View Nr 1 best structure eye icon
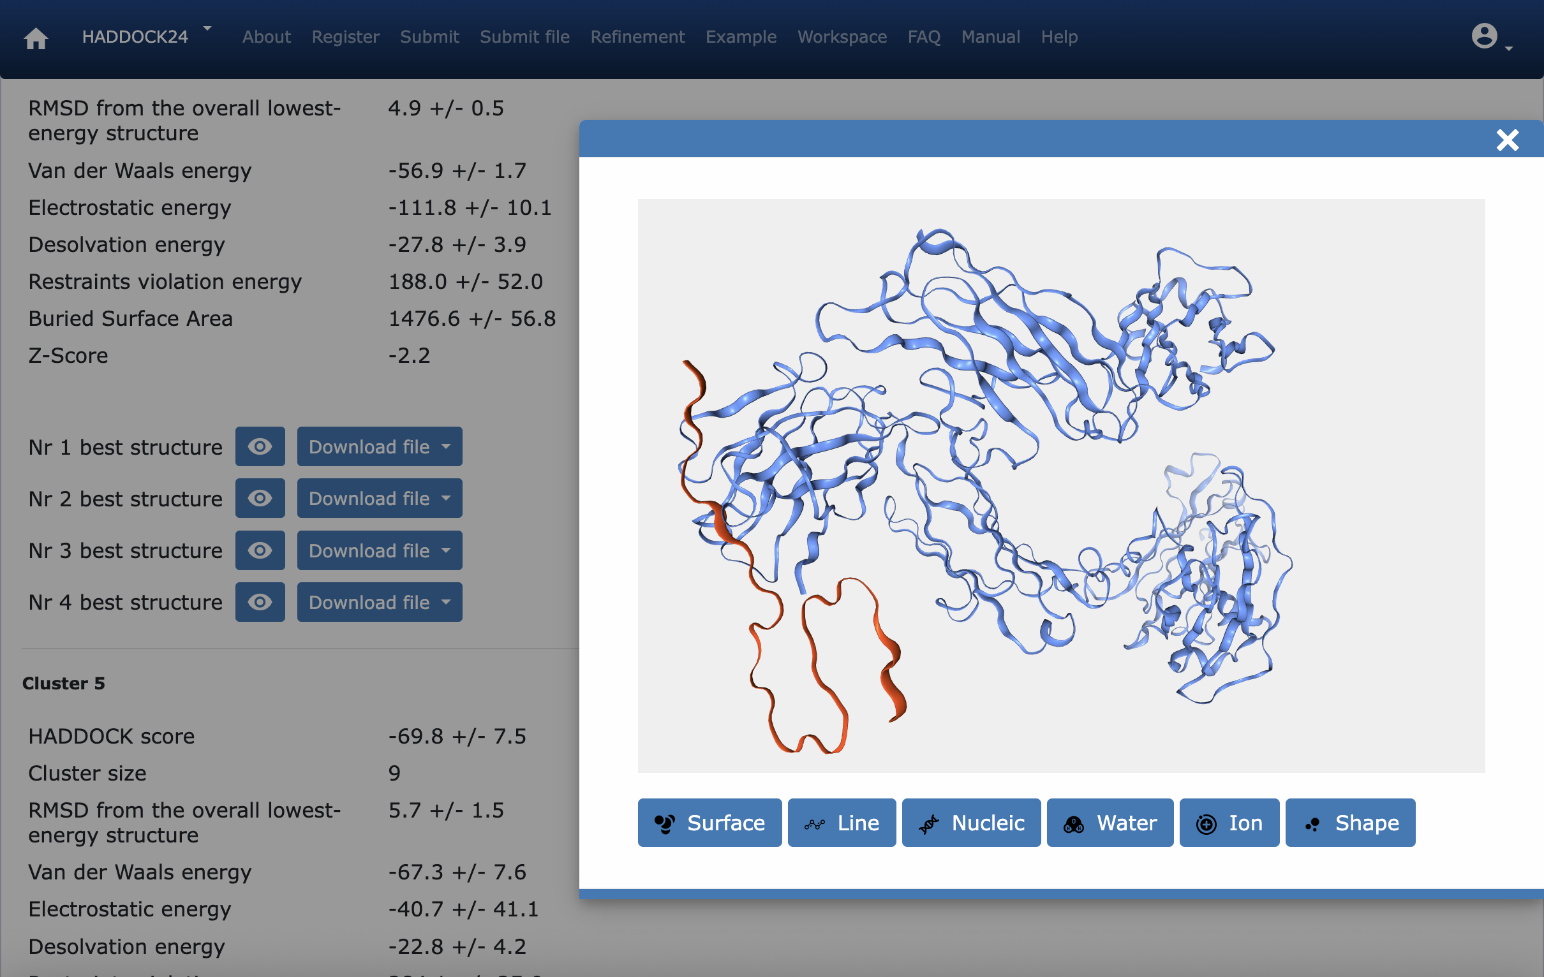The width and height of the screenshot is (1544, 977). (x=260, y=446)
